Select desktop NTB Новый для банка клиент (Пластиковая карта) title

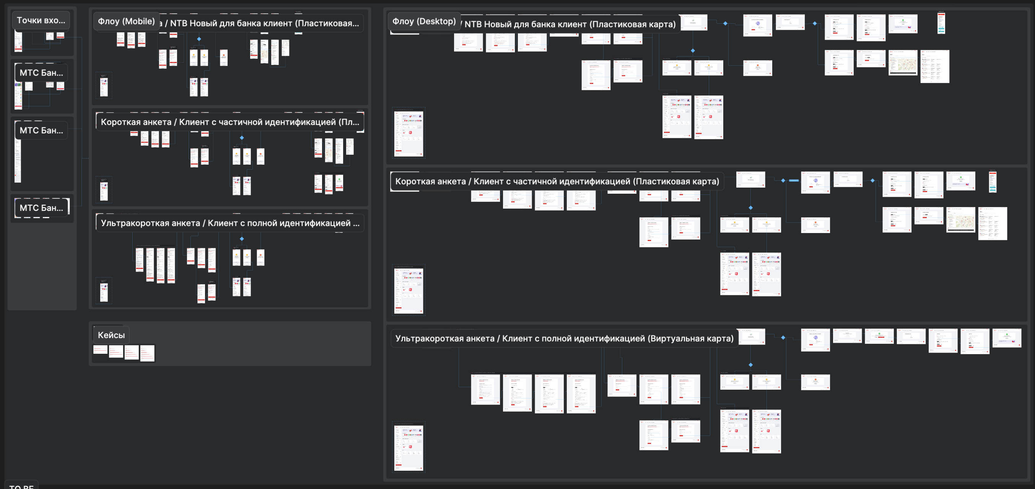coord(570,24)
